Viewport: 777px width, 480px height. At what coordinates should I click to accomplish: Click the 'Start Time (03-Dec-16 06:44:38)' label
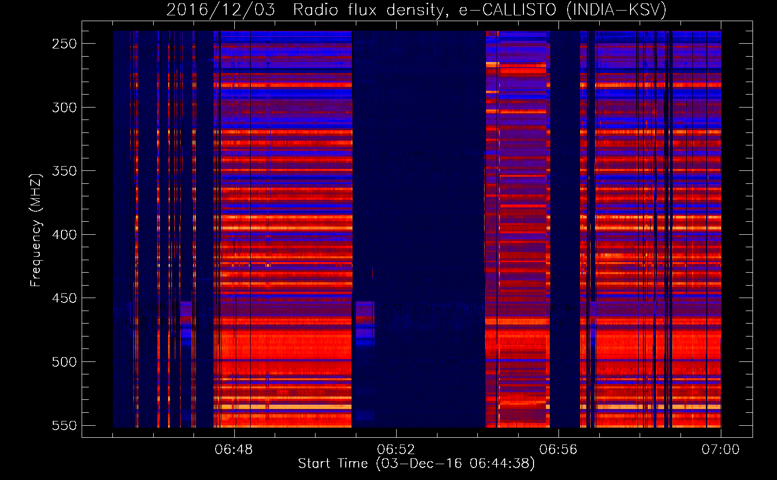416,464
